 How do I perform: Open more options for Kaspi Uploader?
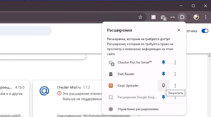(x=175, y=86)
